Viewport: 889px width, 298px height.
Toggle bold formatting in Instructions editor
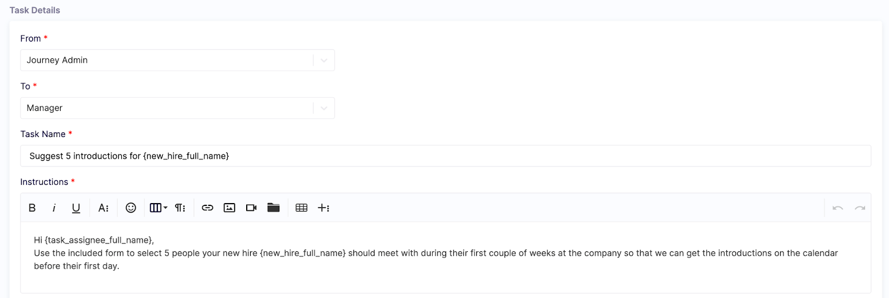[32, 208]
